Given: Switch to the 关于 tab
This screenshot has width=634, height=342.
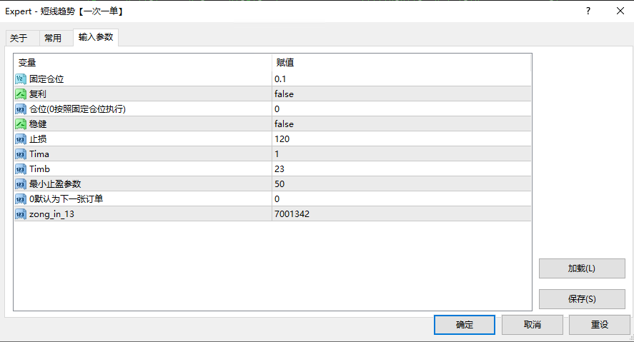Looking at the screenshot, I should click(x=19, y=39).
